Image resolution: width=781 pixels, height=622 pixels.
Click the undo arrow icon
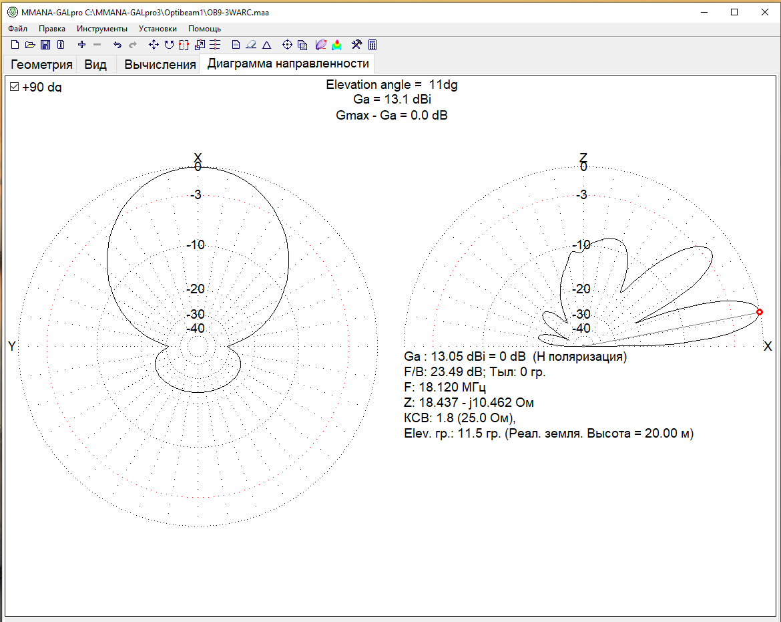[117, 45]
